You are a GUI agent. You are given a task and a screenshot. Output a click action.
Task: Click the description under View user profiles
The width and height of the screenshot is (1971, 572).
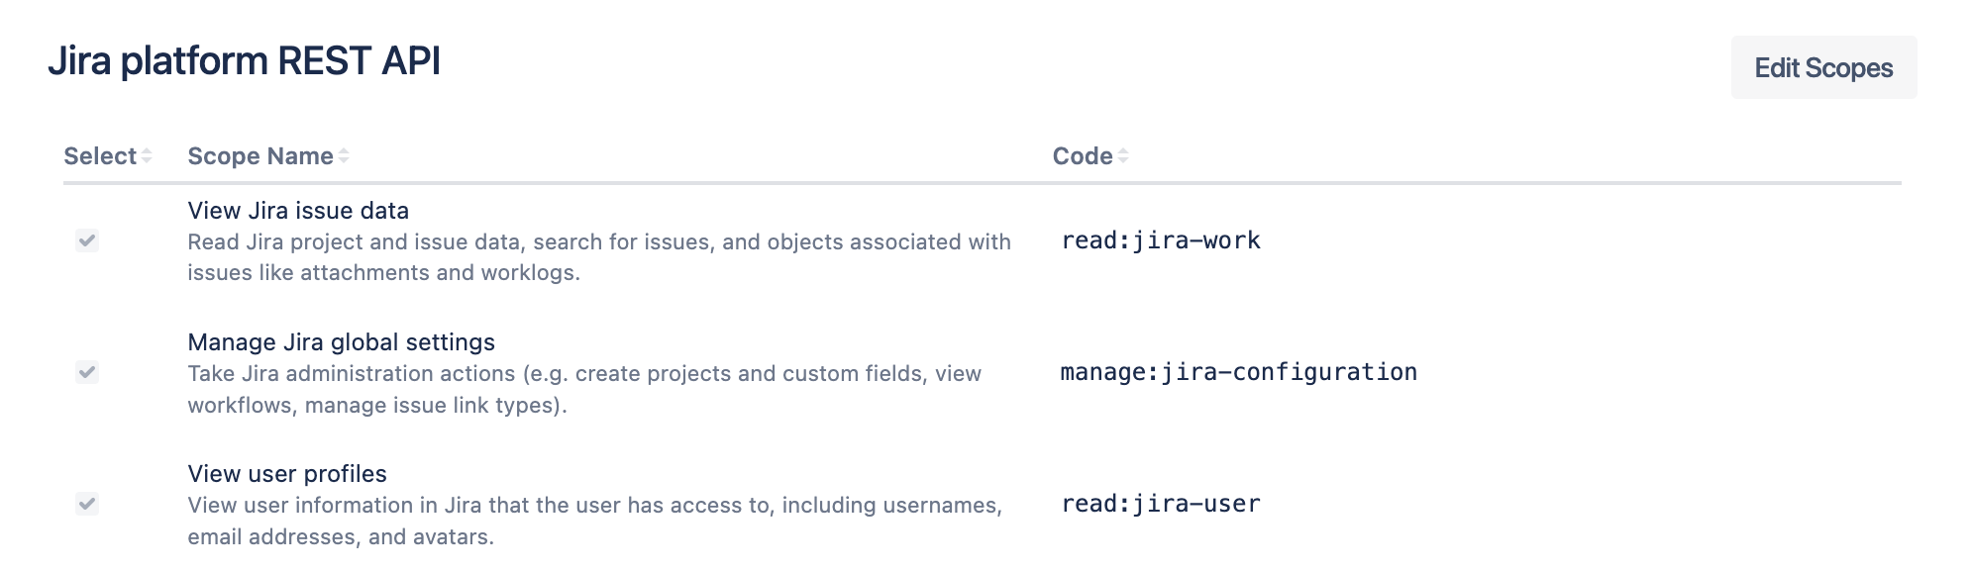tap(594, 519)
